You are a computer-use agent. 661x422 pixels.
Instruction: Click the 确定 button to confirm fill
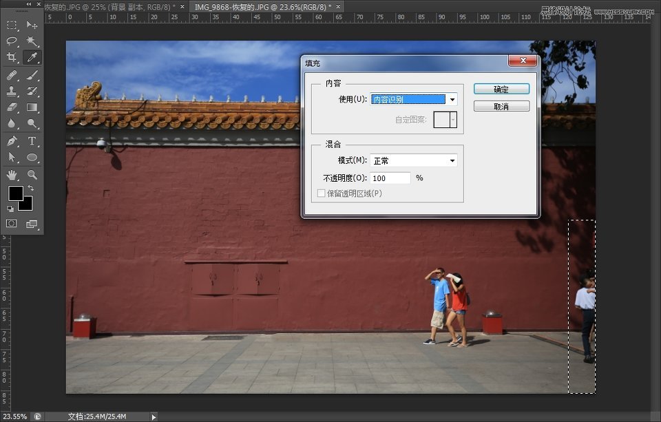coord(501,88)
